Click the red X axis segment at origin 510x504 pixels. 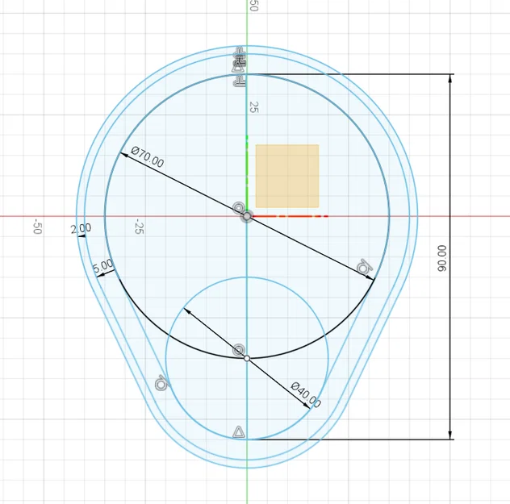[x=290, y=216]
